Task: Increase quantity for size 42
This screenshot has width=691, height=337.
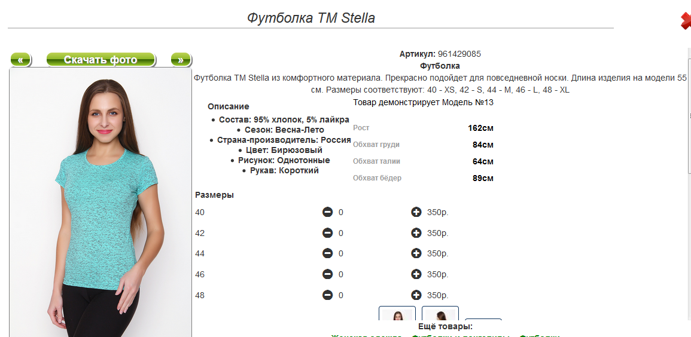Action: point(416,232)
